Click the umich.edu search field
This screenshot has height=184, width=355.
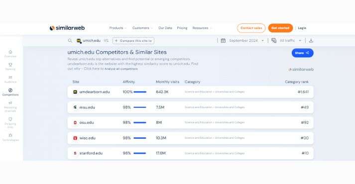click(x=92, y=40)
